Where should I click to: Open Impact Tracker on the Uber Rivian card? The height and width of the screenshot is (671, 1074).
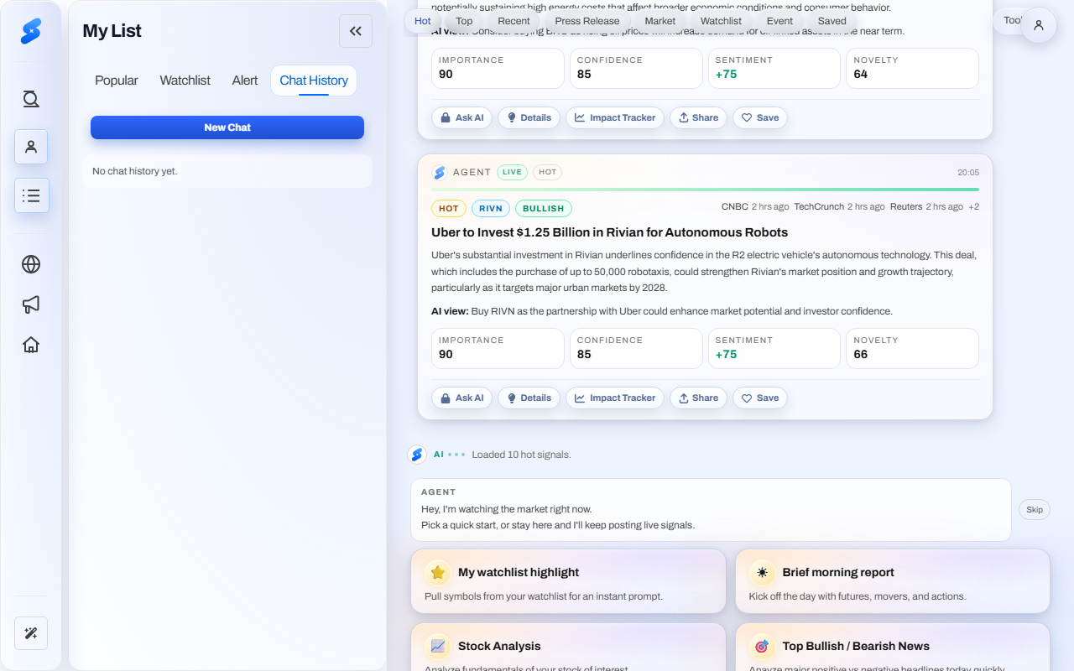[615, 398]
